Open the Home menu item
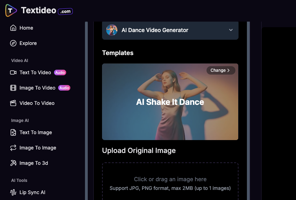 point(26,28)
